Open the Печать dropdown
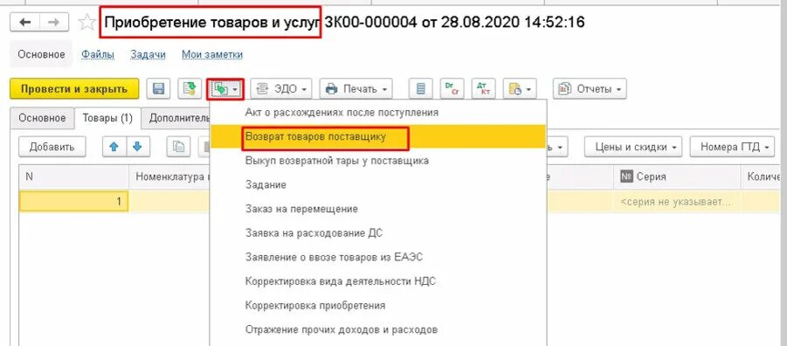Image resolution: width=787 pixels, height=346 pixels. [356, 89]
